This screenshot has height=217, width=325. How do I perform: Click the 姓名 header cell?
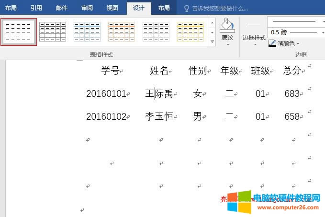pyautogui.click(x=159, y=71)
